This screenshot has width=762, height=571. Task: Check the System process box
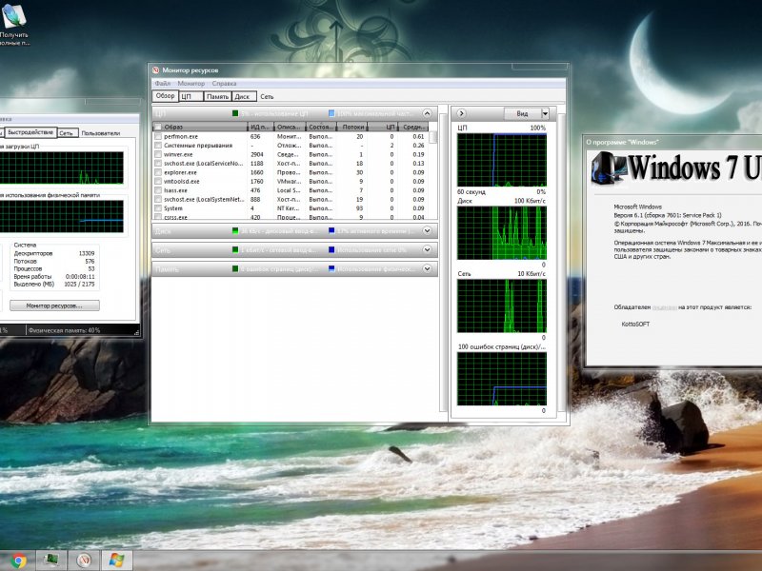[x=157, y=208]
